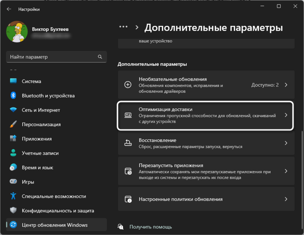This screenshot has height=235, width=304.
Task: Select Центр обновления Windows in sidebar
Action: (56, 225)
